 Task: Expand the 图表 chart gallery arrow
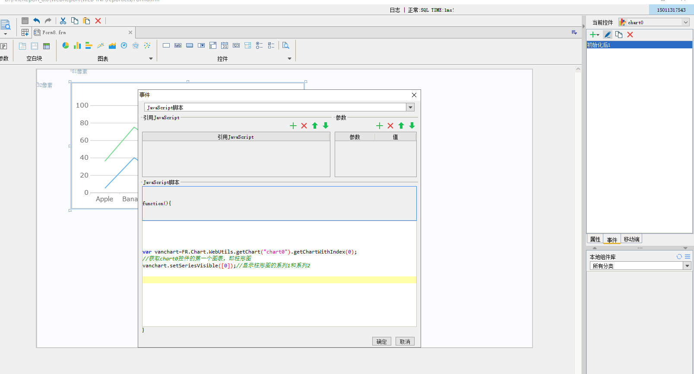[151, 59]
